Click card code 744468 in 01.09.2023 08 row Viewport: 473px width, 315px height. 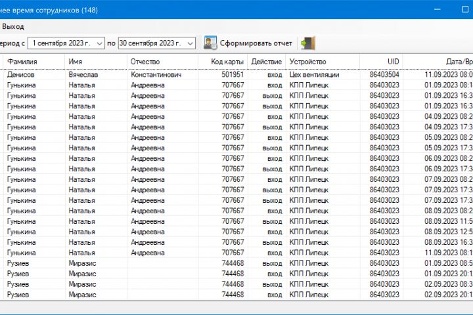tap(233, 263)
